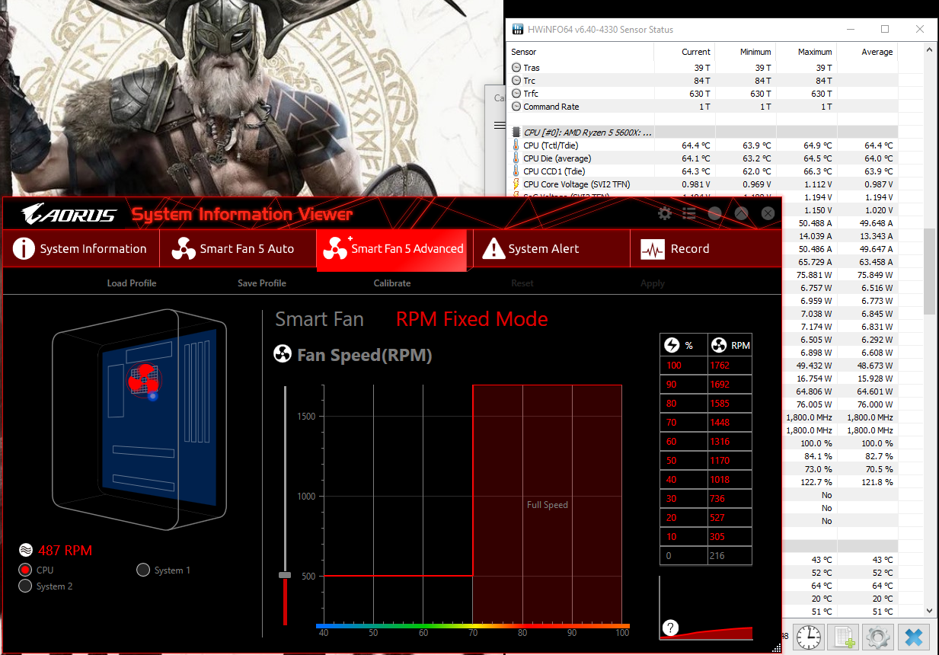Click the Sensor column header in HWiNFO
Viewport: 939px width, 655px height.
coord(524,52)
